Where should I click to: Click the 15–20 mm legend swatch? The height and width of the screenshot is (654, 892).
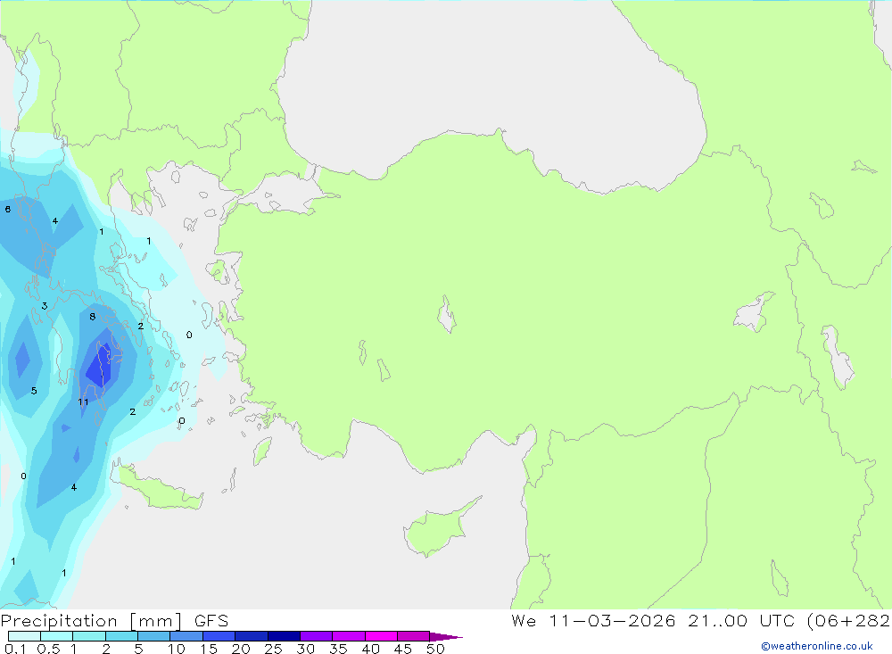(x=219, y=636)
